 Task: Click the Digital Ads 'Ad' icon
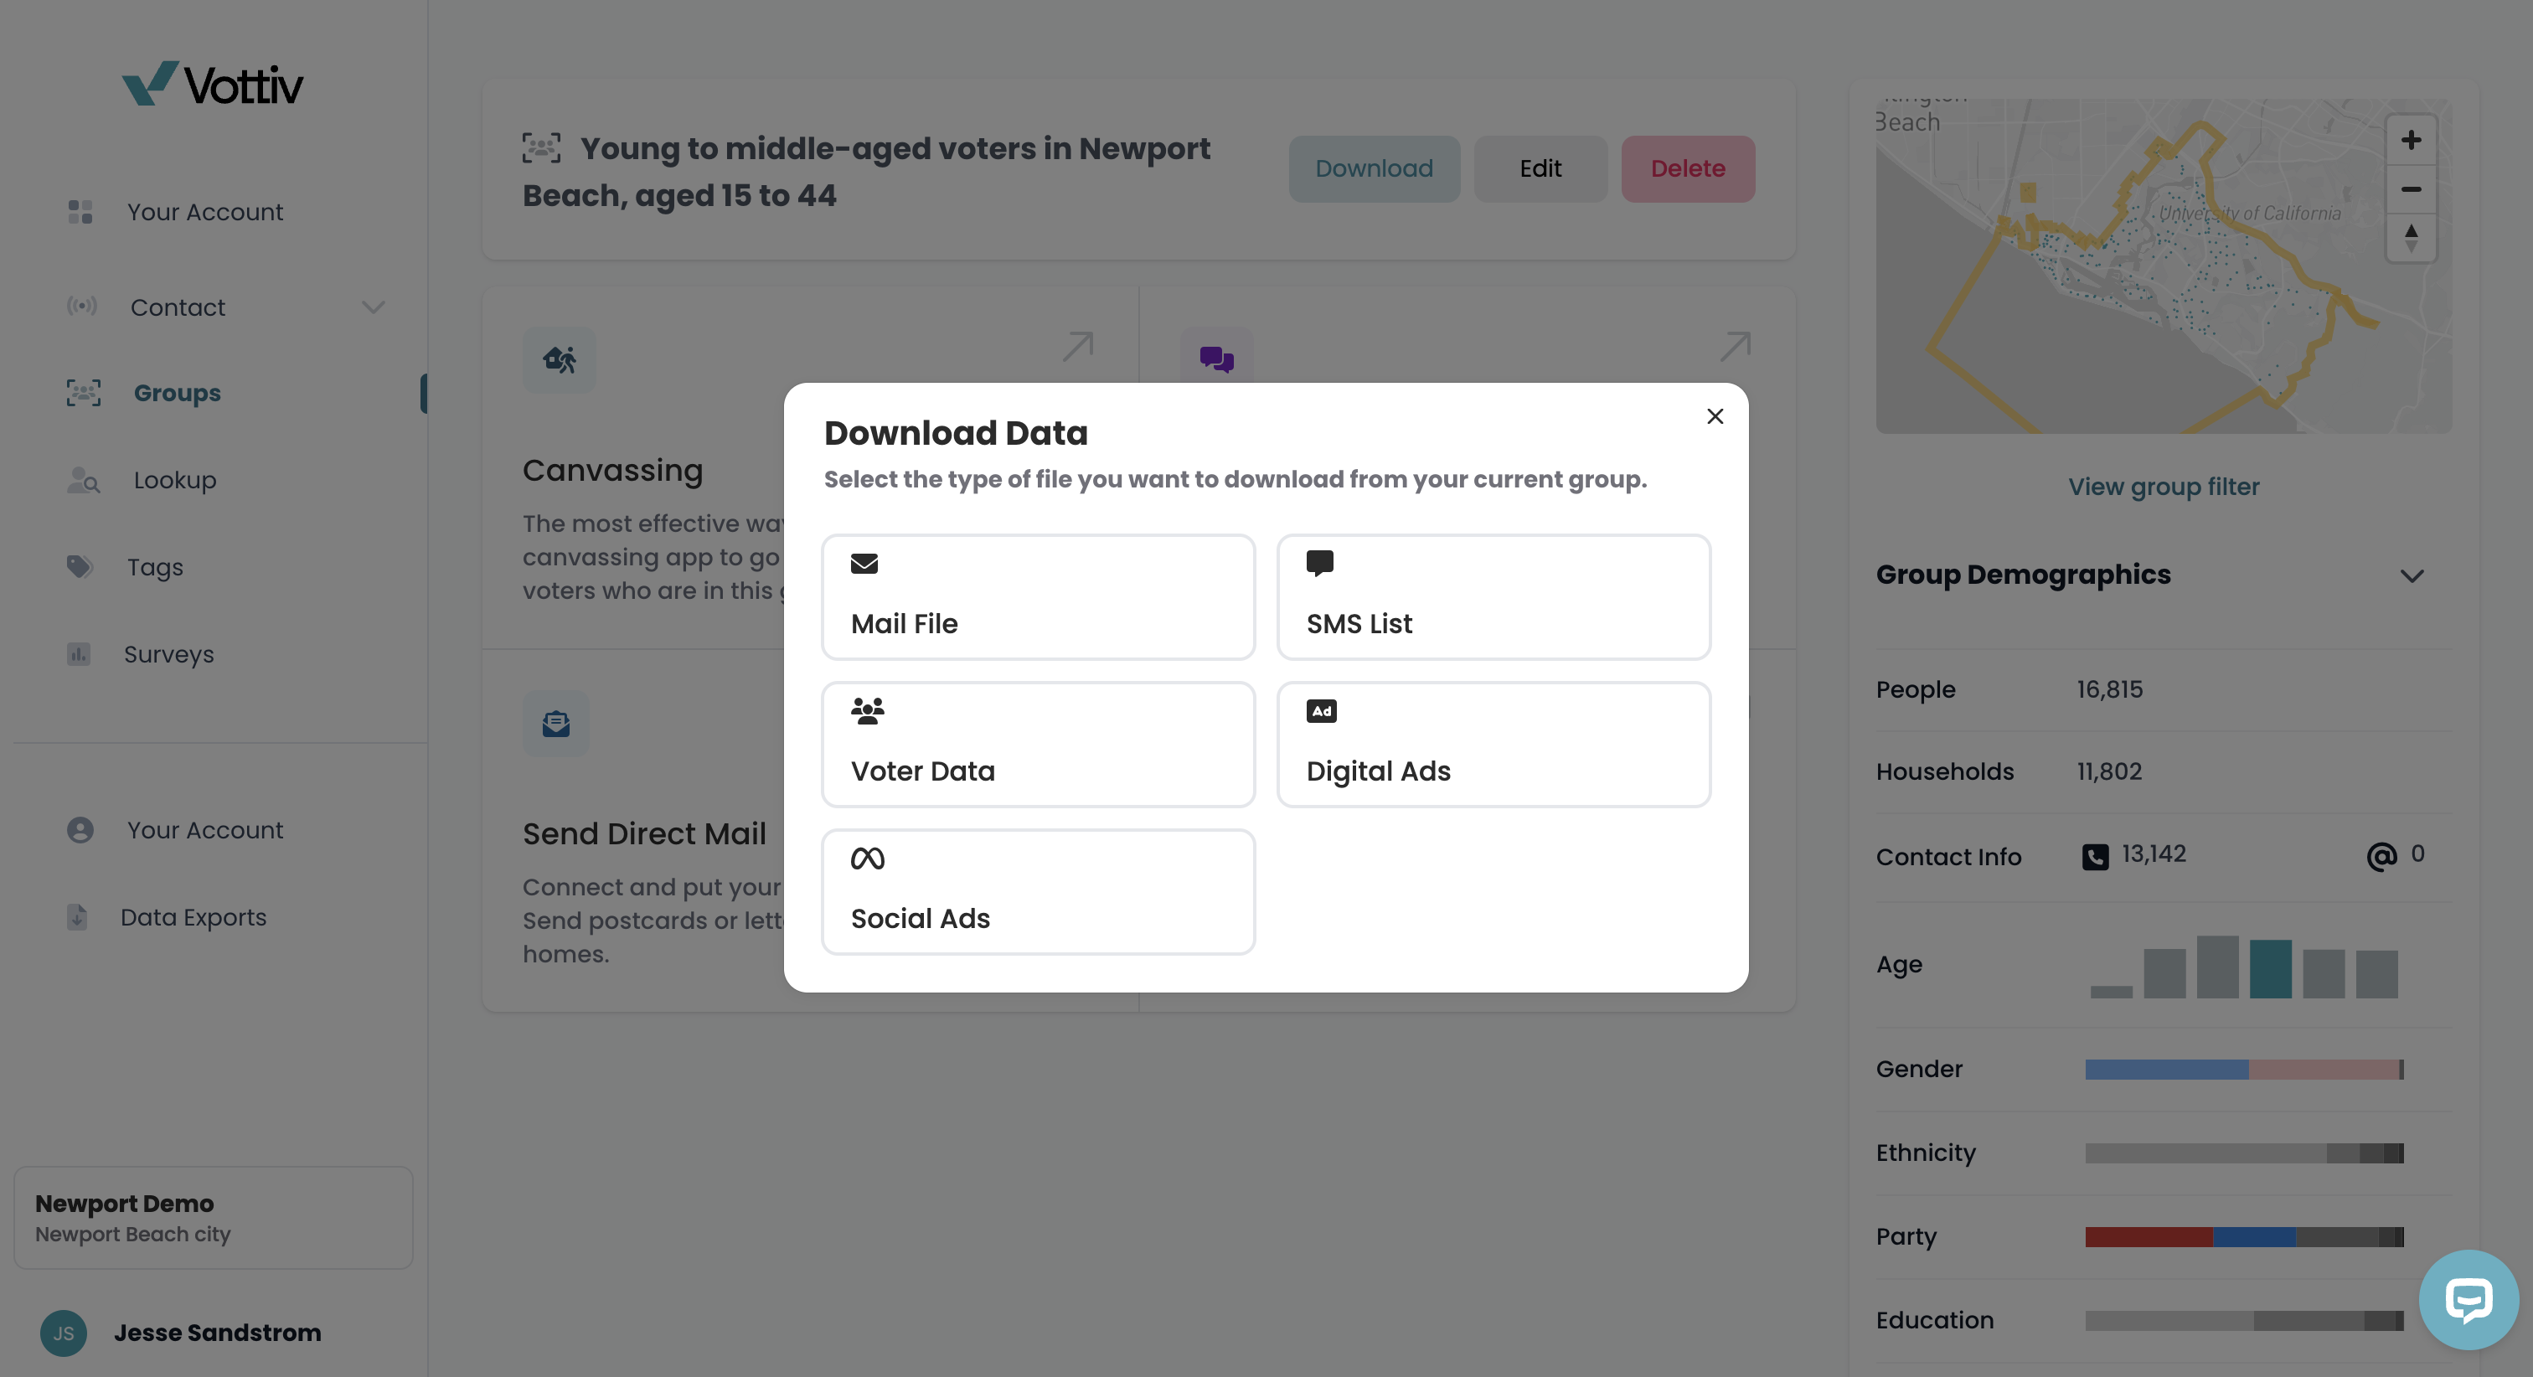tap(1322, 711)
